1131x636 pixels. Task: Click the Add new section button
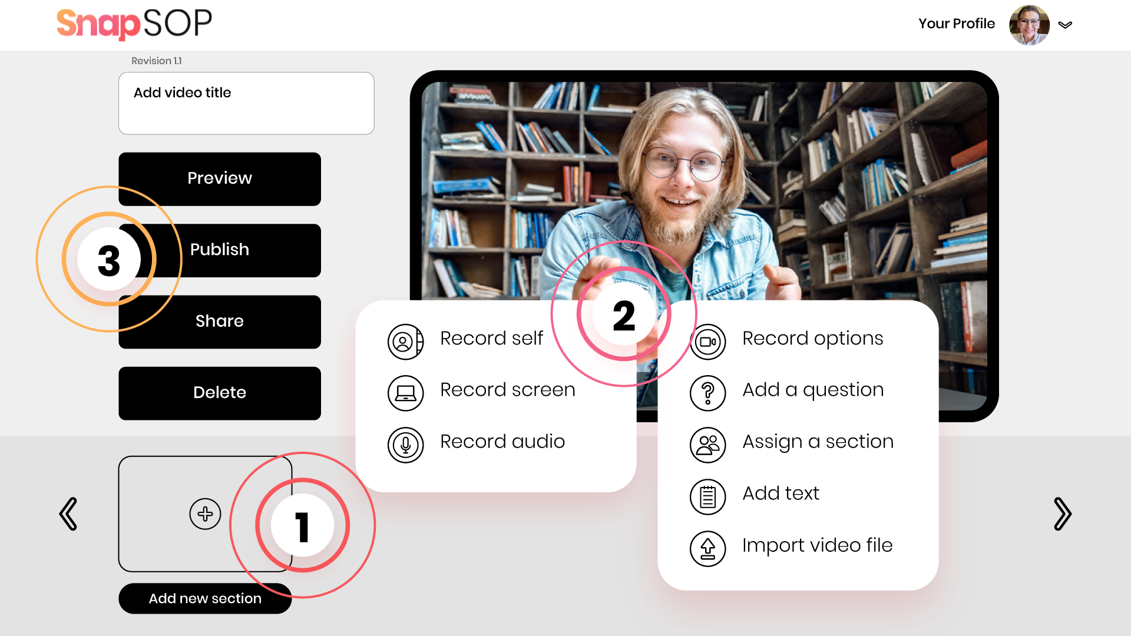[205, 598]
